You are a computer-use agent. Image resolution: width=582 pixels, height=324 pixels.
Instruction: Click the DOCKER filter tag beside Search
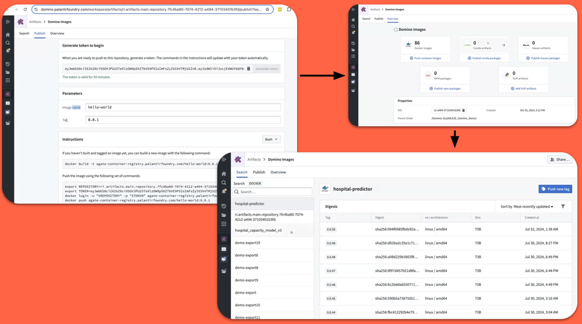[x=255, y=183]
